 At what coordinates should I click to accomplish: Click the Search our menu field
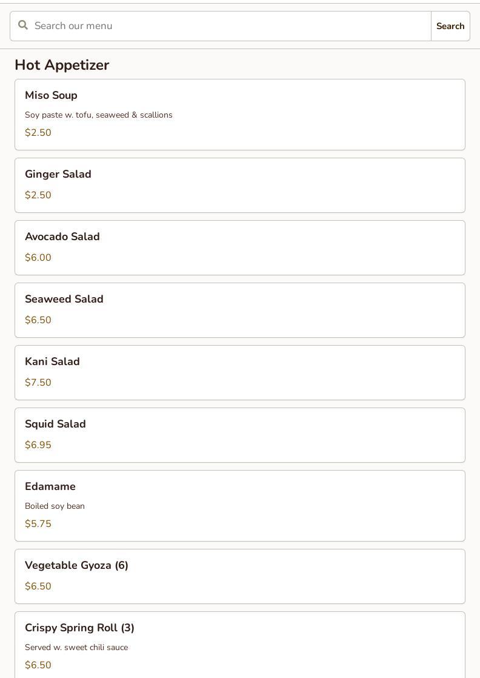[230, 26]
